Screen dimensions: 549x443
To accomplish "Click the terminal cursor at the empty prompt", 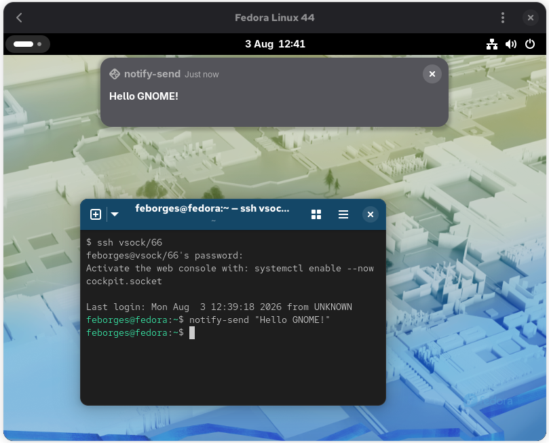I will (x=192, y=333).
